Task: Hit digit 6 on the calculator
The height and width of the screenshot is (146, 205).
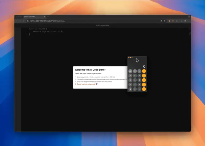Action: pyautogui.click(x=139, y=80)
